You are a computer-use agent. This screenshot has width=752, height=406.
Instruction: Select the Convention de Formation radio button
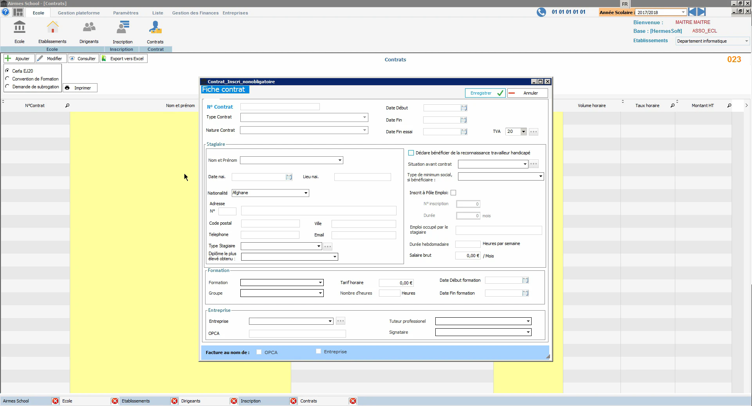coord(7,79)
